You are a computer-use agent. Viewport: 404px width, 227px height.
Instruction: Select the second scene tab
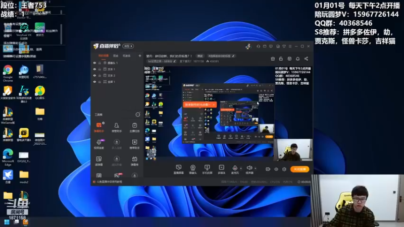pyautogui.click(x=116, y=55)
